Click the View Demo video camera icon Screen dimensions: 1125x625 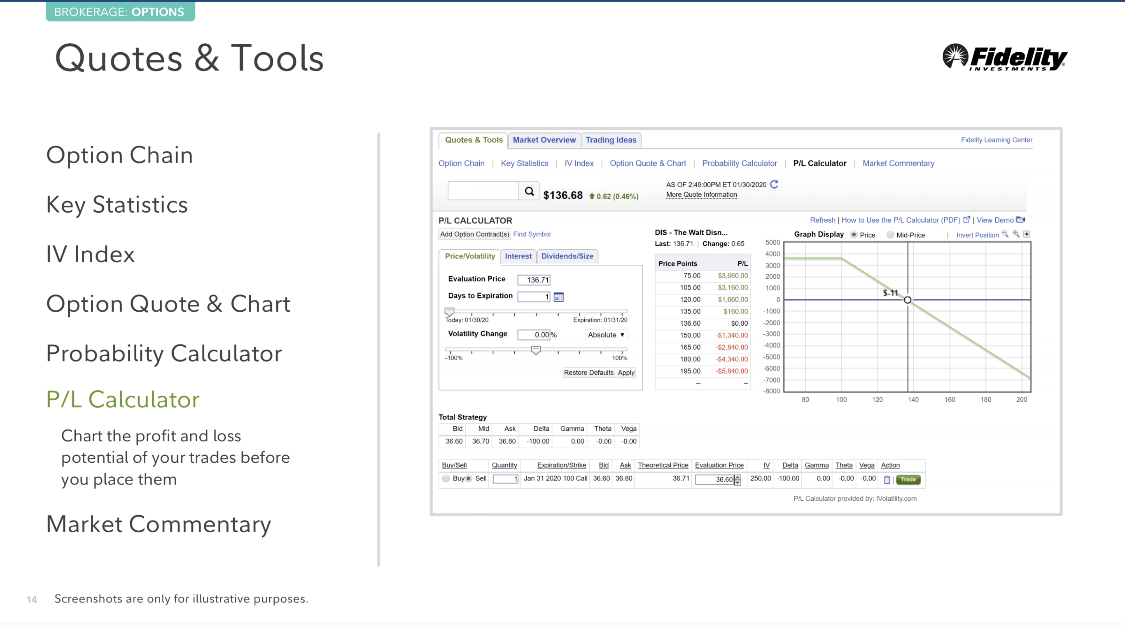coord(1020,220)
